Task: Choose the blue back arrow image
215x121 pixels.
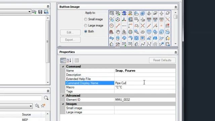Action: point(112,38)
